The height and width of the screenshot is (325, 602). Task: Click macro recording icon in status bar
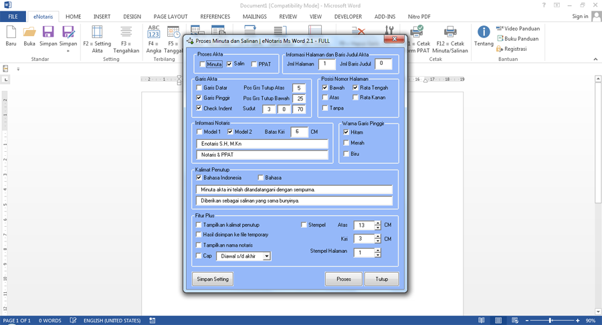pyautogui.click(x=153, y=320)
